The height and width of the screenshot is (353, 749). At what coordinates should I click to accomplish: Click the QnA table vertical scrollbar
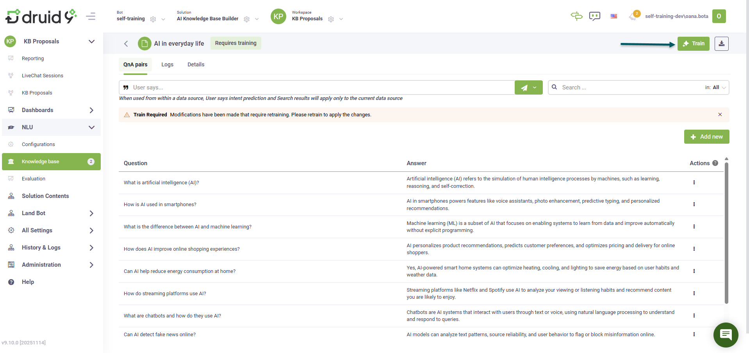tap(726, 233)
